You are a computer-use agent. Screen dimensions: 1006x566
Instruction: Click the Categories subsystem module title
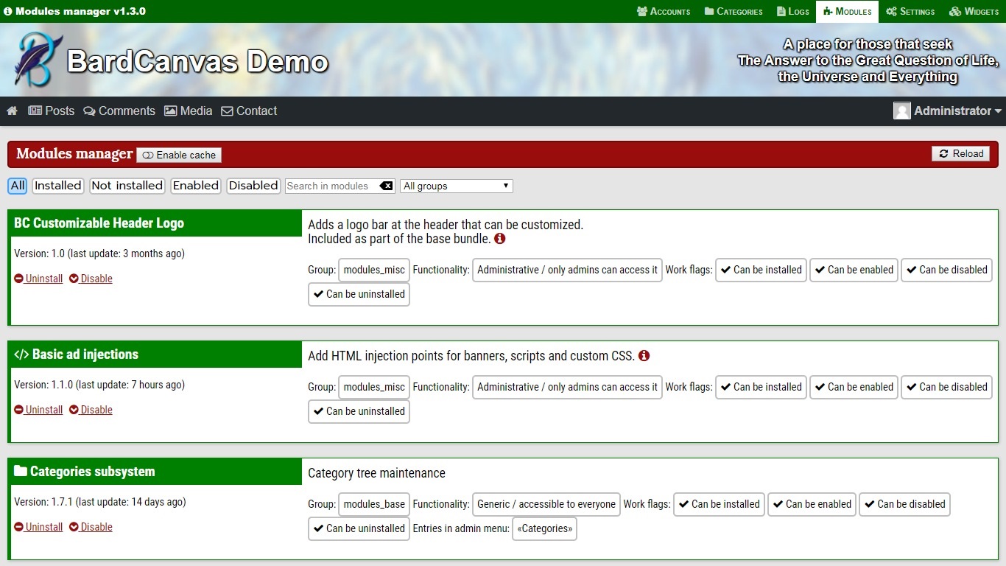click(93, 472)
